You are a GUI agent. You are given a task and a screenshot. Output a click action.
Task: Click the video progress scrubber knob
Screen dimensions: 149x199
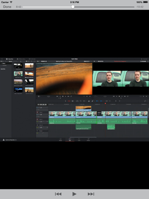coord(73,7)
